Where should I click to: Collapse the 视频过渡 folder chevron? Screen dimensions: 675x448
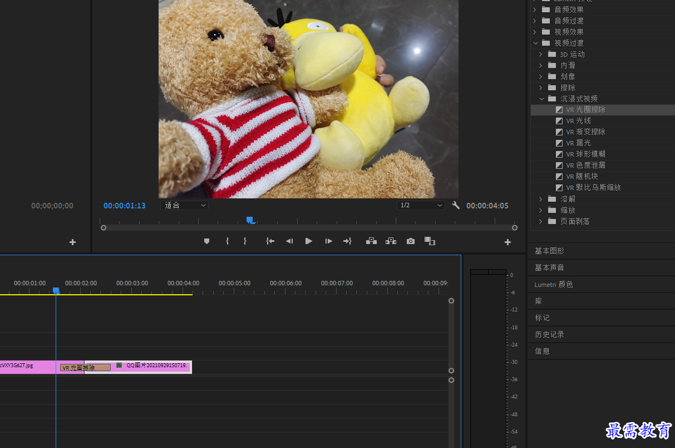[x=535, y=43]
